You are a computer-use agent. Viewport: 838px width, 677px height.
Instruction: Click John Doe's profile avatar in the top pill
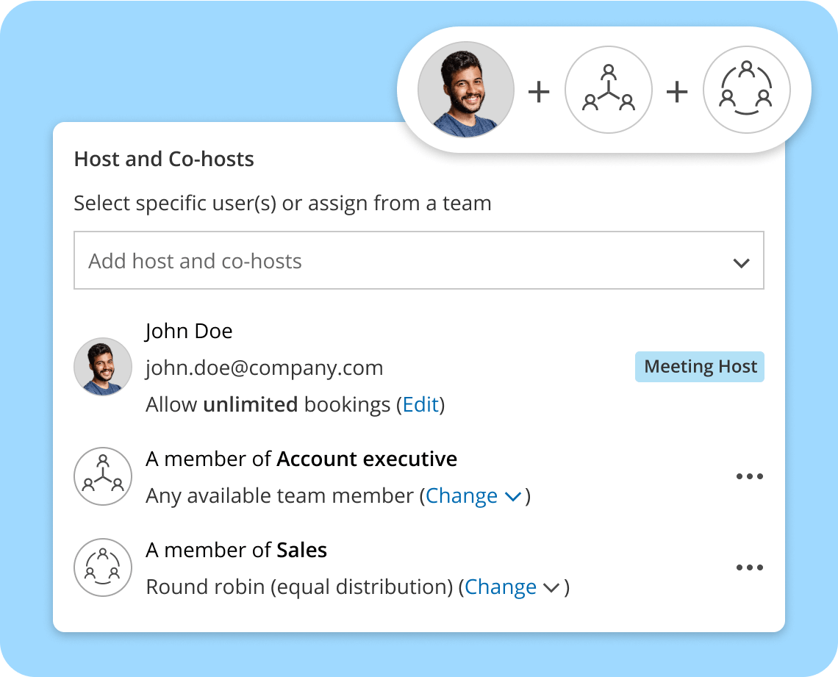pos(465,90)
